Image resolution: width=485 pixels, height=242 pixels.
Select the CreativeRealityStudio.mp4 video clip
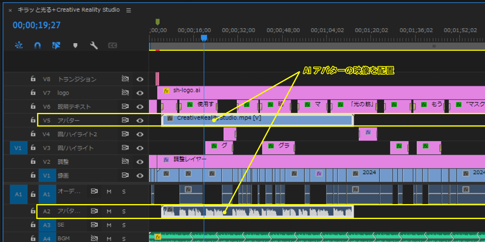tap(257, 120)
